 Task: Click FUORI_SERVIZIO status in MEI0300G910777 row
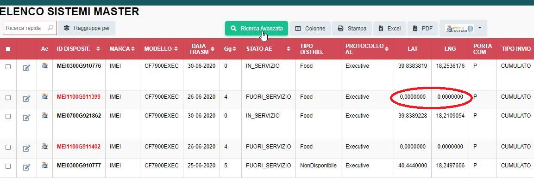(x=268, y=166)
